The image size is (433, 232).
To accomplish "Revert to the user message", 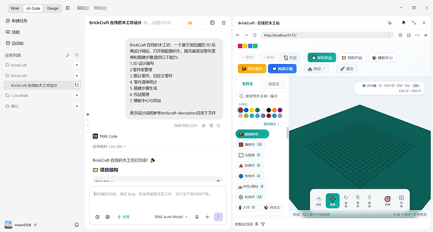I will pyautogui.click(x=218, y=125).
